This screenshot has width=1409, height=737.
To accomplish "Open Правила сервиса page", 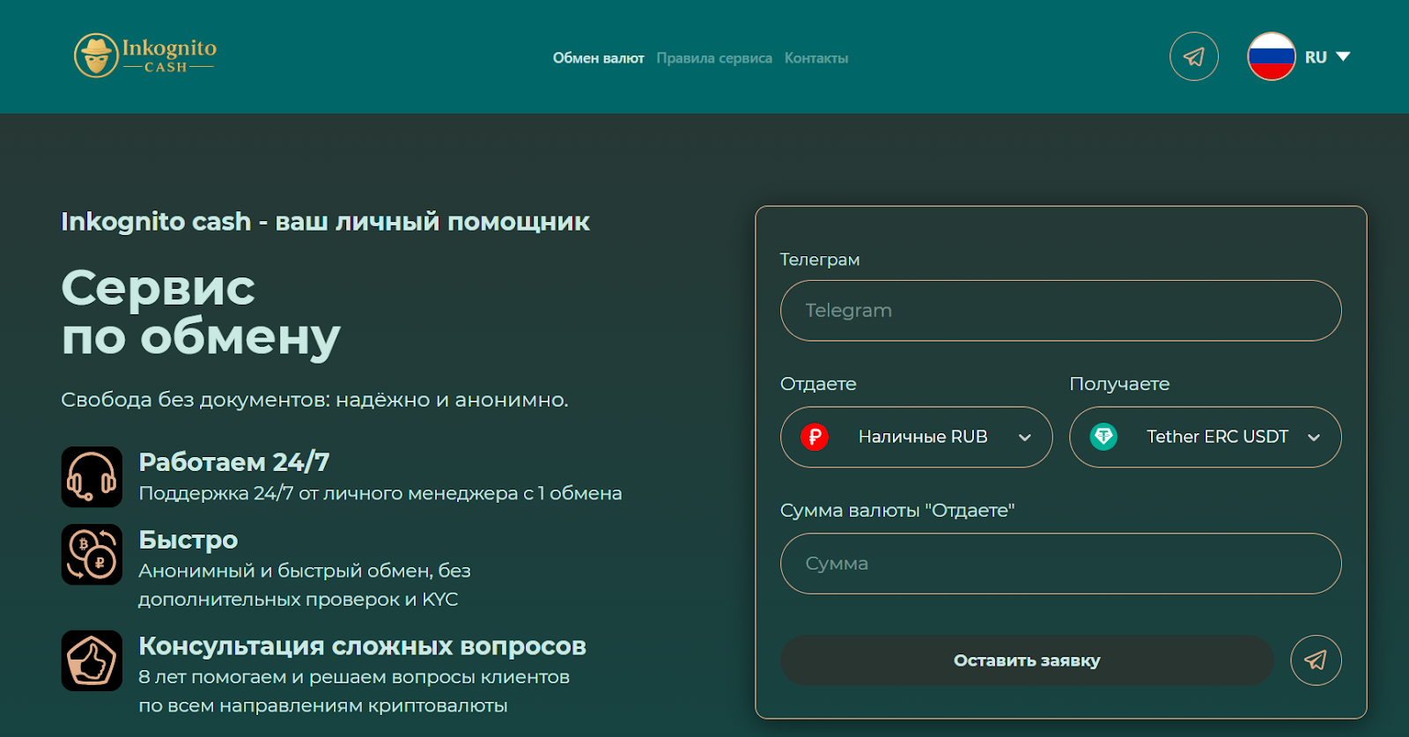I will coord(714,58).
